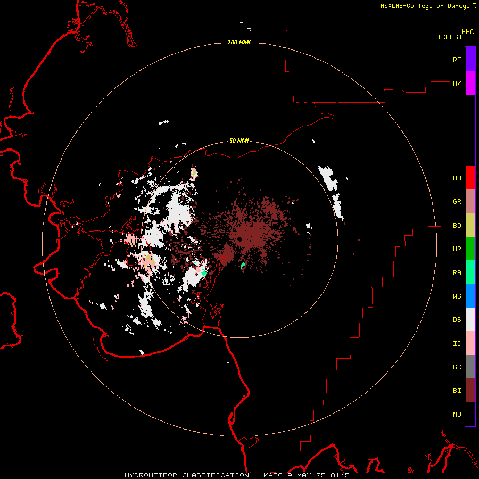Click the WS legend label

[457, 296]
